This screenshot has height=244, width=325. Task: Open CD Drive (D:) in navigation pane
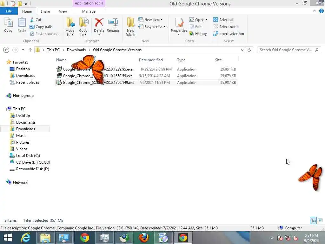(x=30, y=162)
